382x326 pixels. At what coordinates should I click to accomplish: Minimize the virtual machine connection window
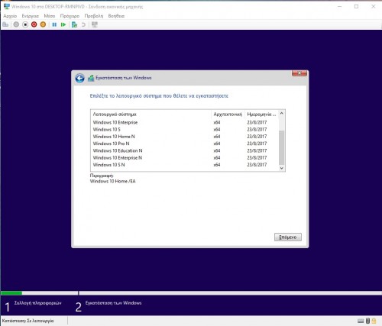pyautogui.click(x=339, y=6)
